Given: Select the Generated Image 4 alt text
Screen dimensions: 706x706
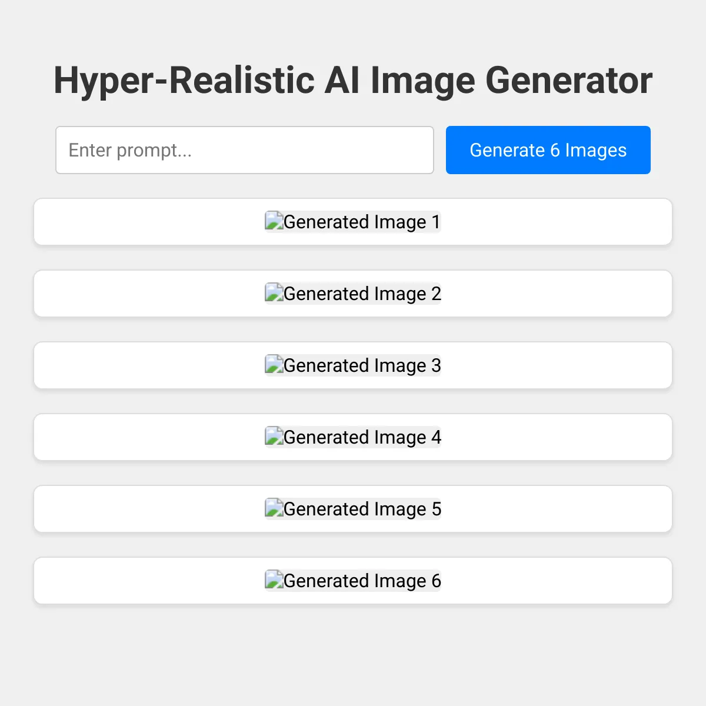Looking at the screenshot, I should tap(362, 437).
